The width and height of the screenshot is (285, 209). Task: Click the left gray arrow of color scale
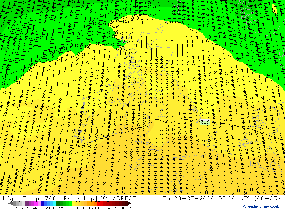[10, 203]
